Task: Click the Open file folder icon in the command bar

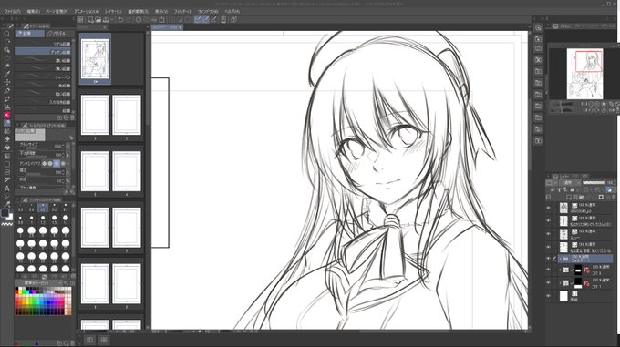Action: [98, 19]
